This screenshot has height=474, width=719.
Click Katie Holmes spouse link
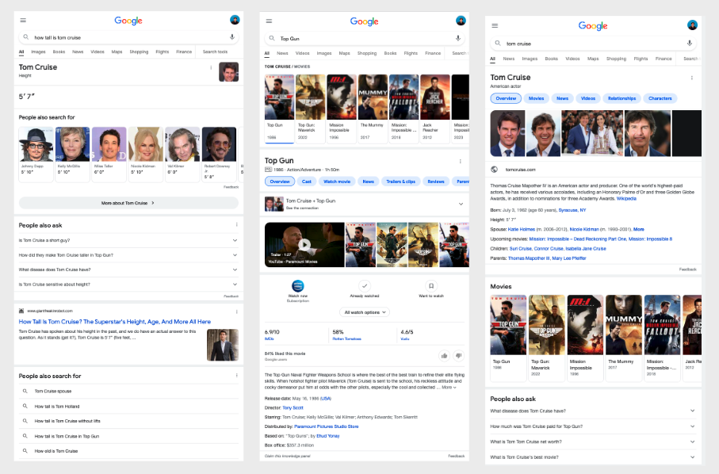click(x=522, y=229)
